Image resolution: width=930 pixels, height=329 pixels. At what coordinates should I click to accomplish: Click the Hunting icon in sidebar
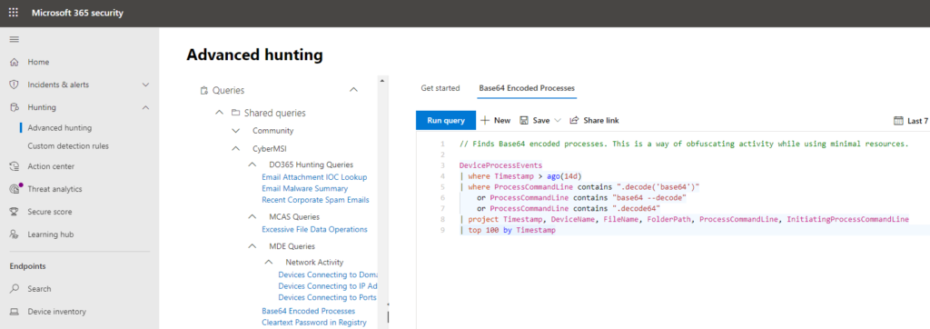15,107
